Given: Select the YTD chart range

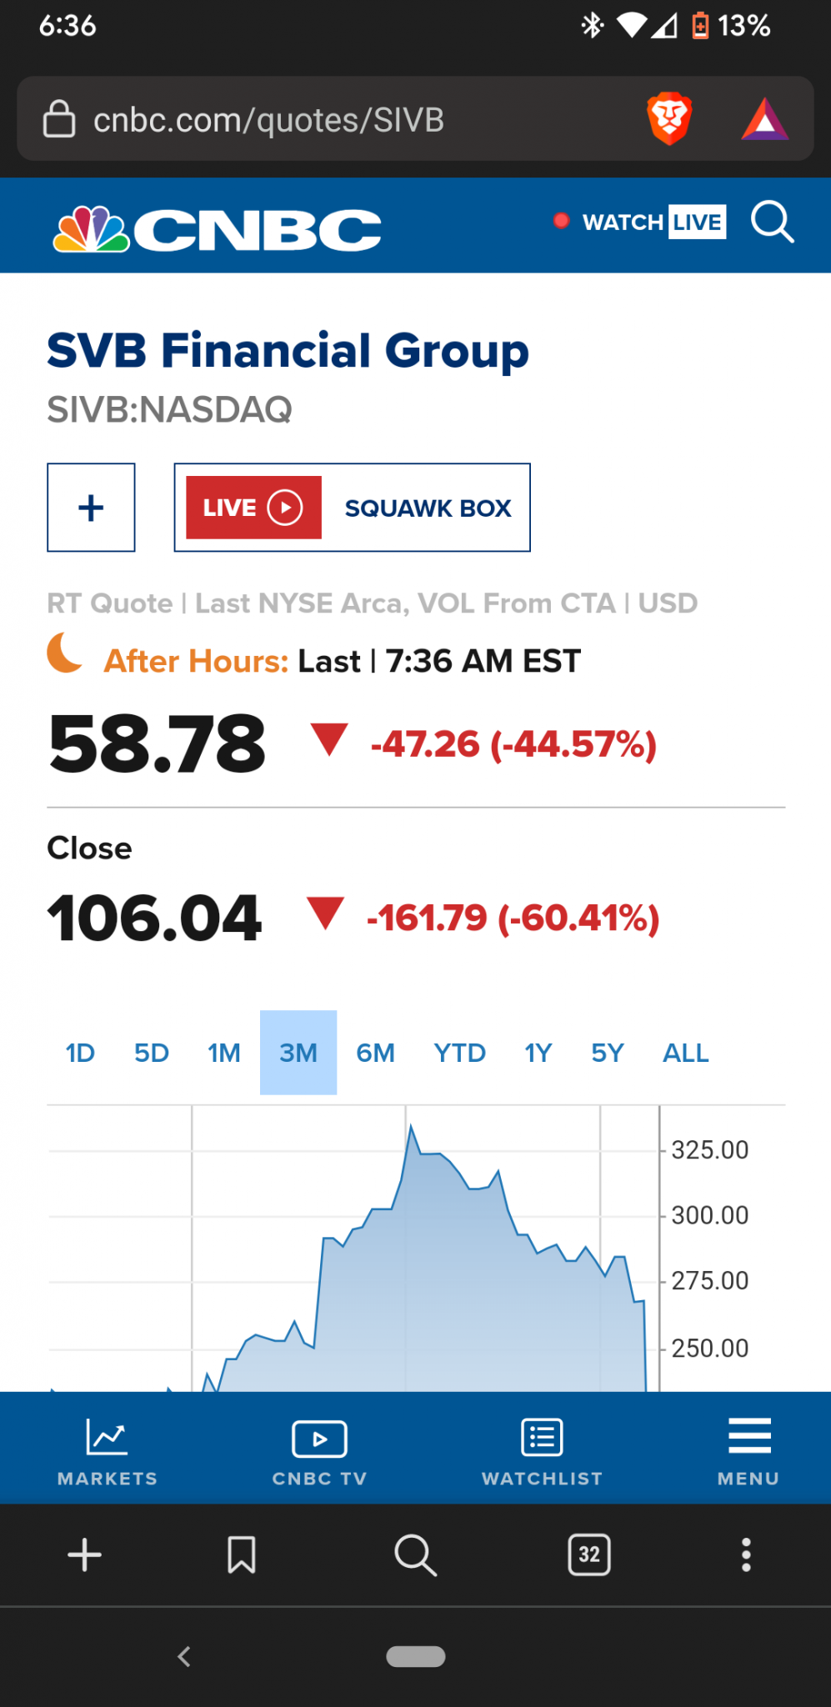Looking at the screenshot, I should click(459, 1053).
